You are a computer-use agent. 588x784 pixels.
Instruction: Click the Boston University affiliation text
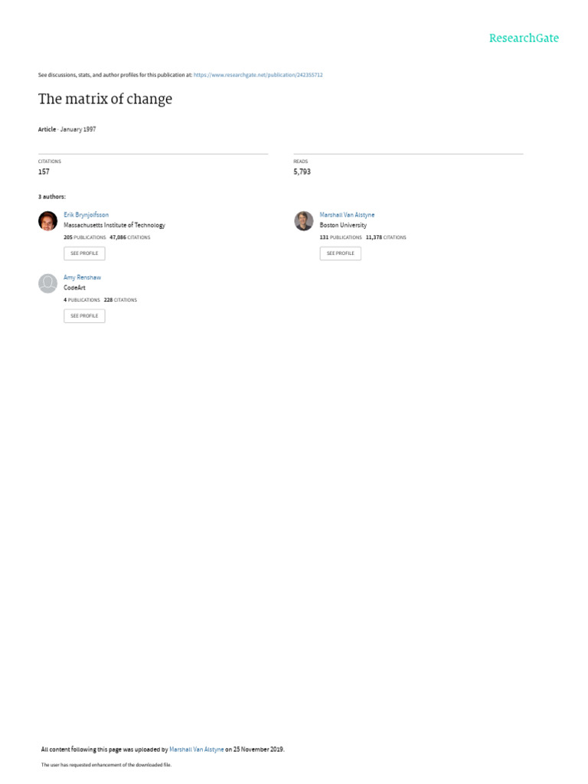click(x=343, y=225)
